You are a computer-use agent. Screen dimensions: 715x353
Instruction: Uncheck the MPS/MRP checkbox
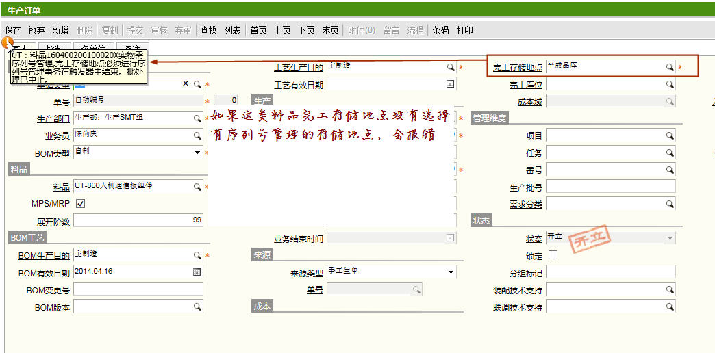80,204
